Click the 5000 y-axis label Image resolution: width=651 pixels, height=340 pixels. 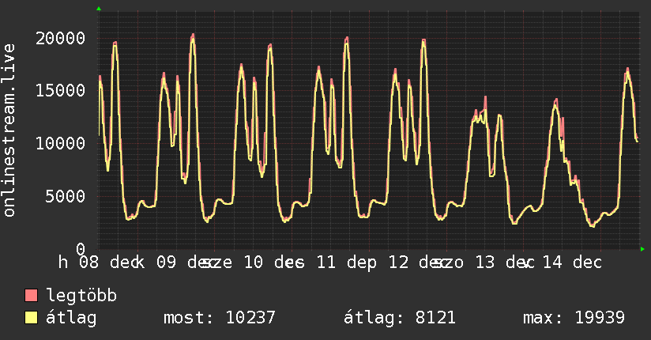[x=66, y=196]
